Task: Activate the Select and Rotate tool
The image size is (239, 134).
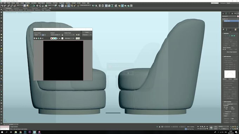Action: click(40, 6)
